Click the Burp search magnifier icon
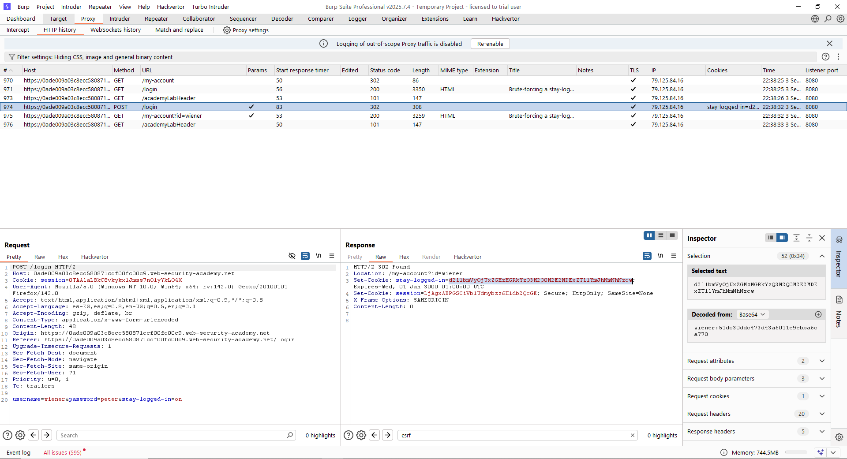Screen dimensions: 847x459 coord(828,19)
